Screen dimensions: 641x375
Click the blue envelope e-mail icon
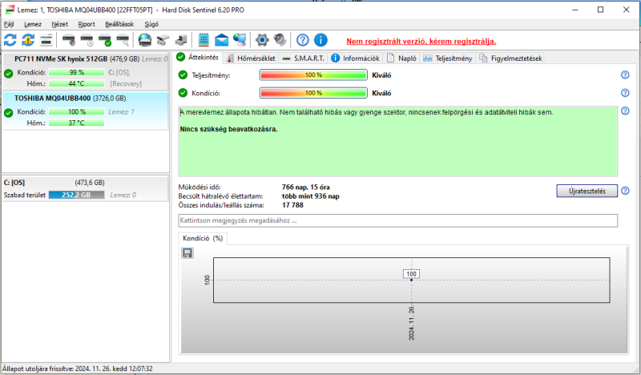(221, 40)
